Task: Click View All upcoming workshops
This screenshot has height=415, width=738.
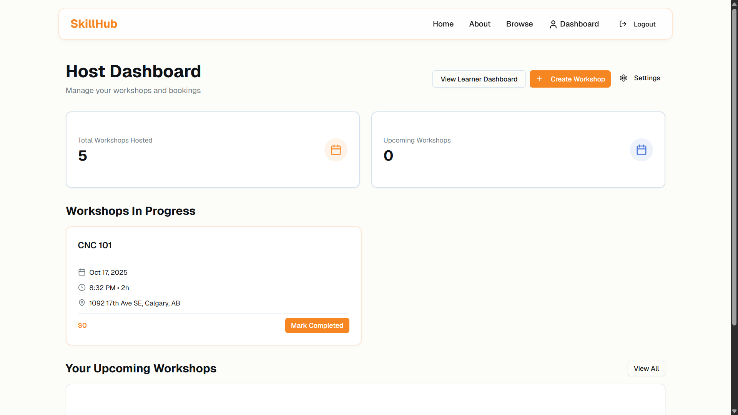Action: (x=646, y=369)
